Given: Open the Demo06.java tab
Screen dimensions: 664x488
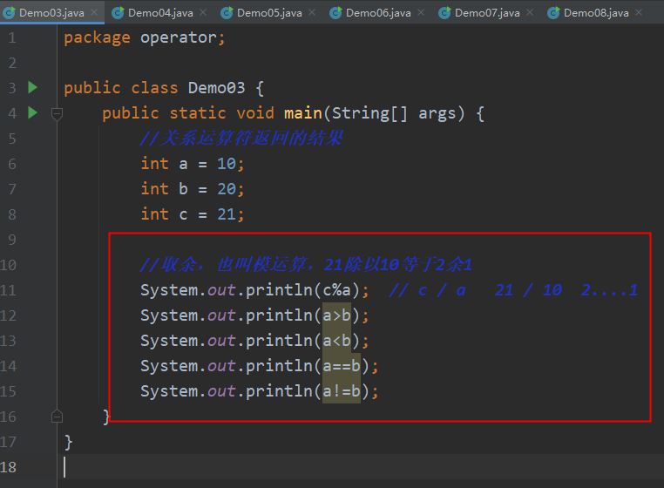Looking at the screenshot, I should pyautogui.click(x=378, y=13).
